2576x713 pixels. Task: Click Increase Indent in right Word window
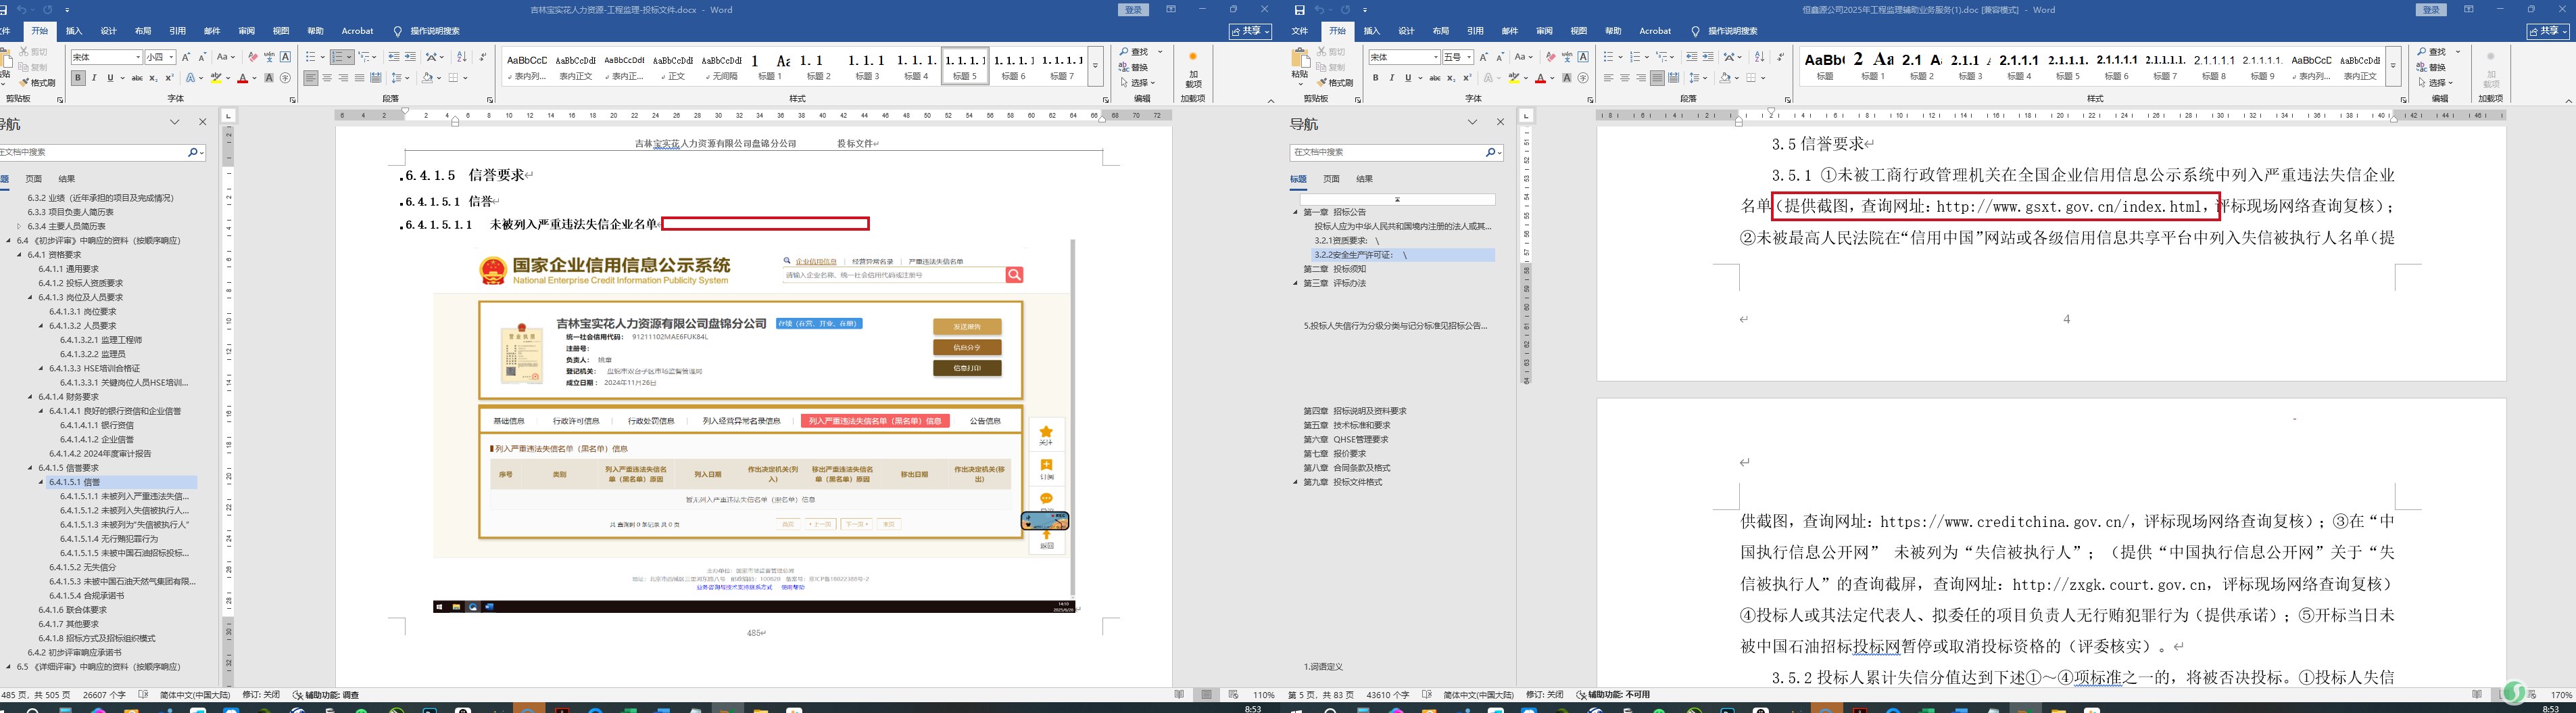point(1708,57)
